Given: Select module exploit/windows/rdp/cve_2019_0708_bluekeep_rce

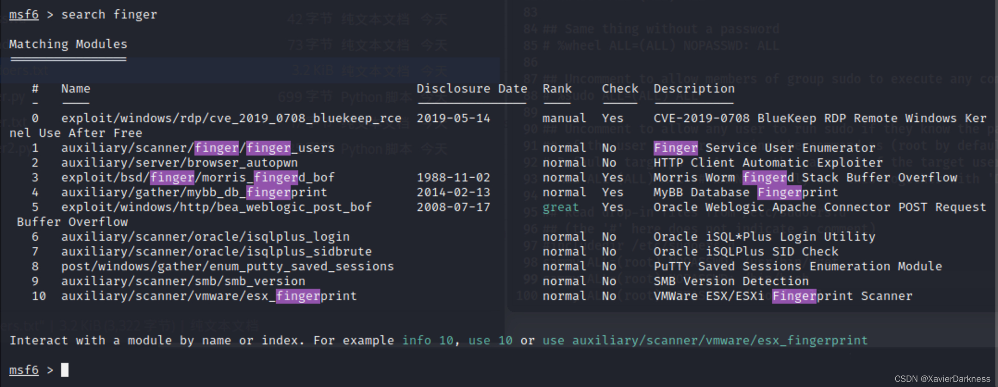Looking at the screenshot, I should point(231,119).
